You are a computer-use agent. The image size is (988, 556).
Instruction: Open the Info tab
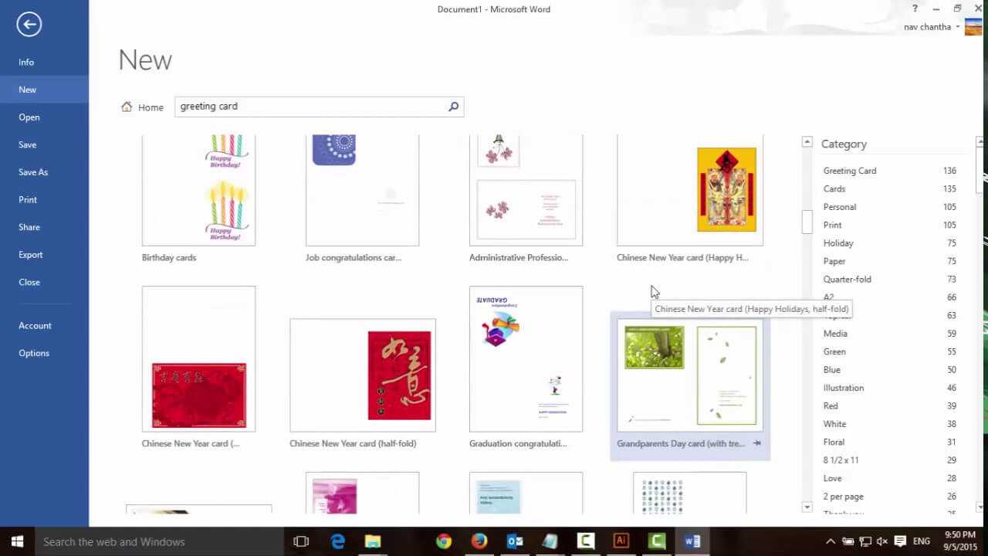(x=44, y=62)
